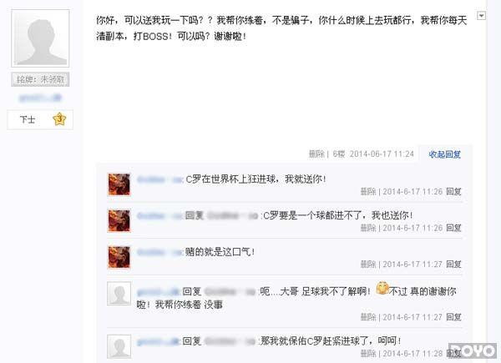Open the post options dropdown arrow
The width and height of the screenshot is (501, 363).
(481, 15)
